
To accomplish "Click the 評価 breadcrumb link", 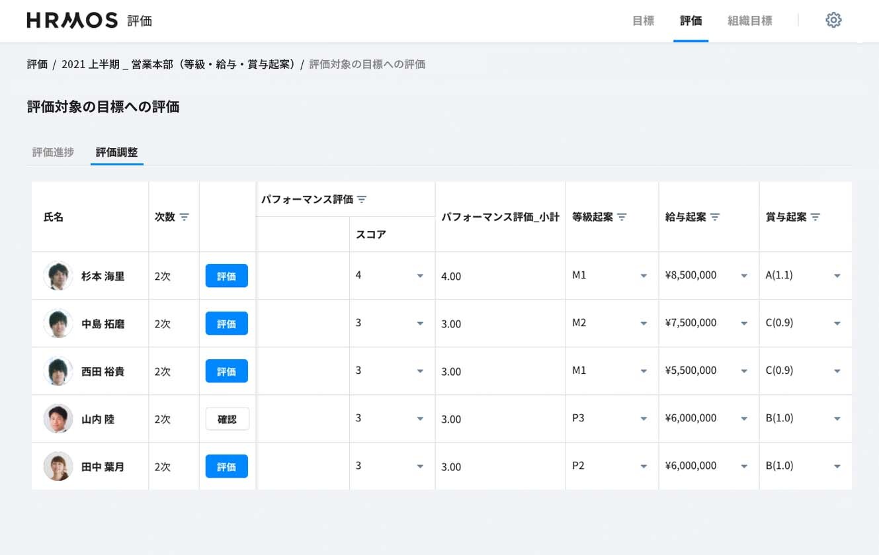I will click(37, 64).
